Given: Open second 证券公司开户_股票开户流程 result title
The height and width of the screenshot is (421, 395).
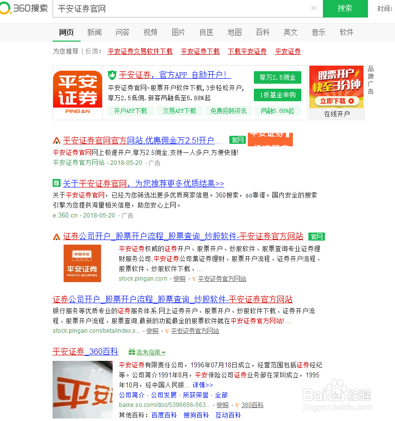Looking at the screenshot, I should 173,299.
